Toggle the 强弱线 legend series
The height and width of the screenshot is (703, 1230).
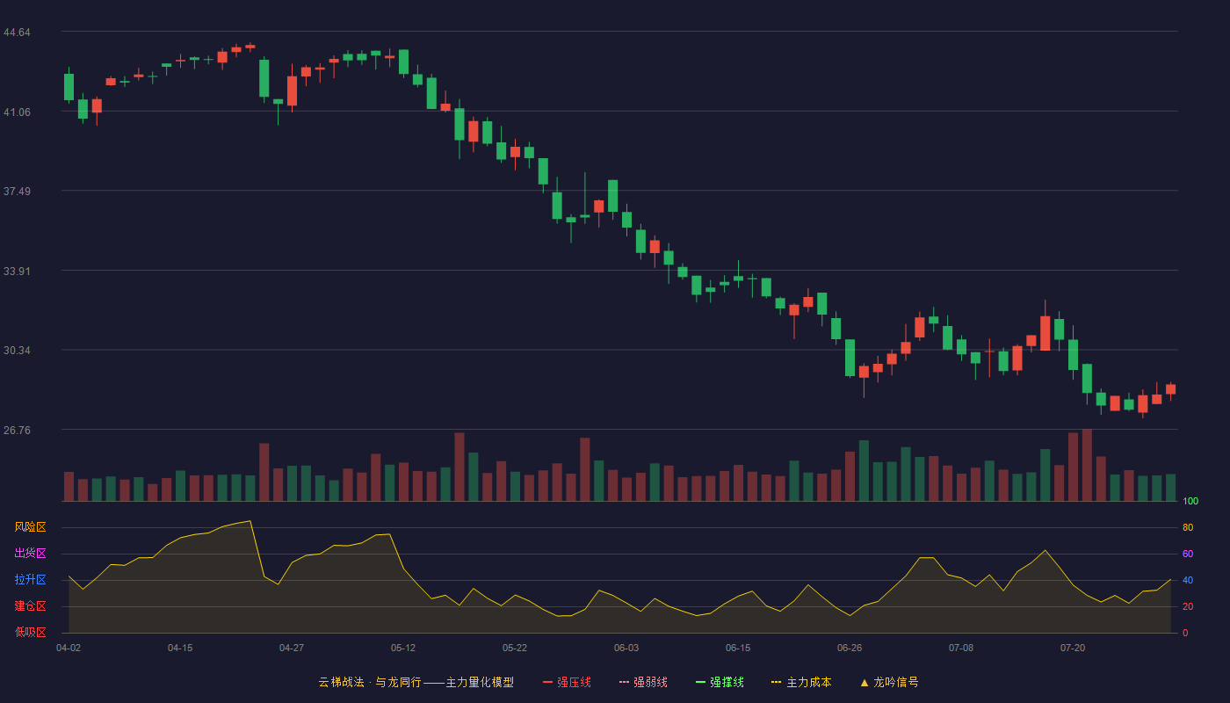(x=643, y=682)
